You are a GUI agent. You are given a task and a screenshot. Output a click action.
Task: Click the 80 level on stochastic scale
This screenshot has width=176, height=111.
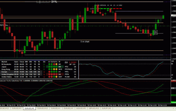pos(172,64)
